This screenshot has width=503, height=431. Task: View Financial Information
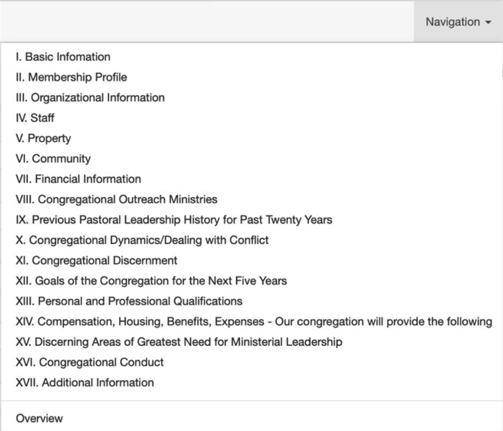(78, 179)
